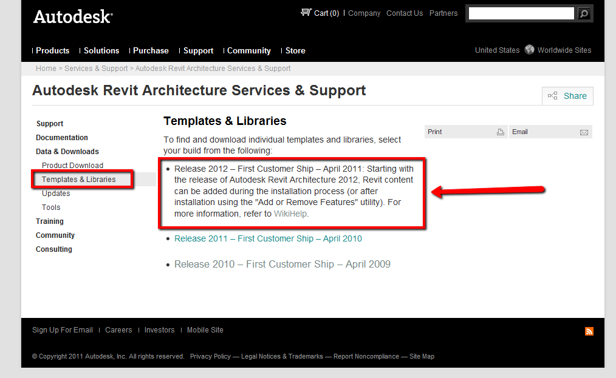Go to the Company page
Image resolution: width=616 pixels, height=378 pixels.
(364, 13)
